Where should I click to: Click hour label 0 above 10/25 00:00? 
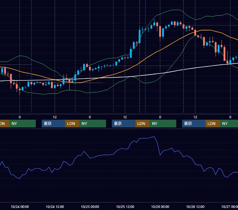(x=90, y=117)
